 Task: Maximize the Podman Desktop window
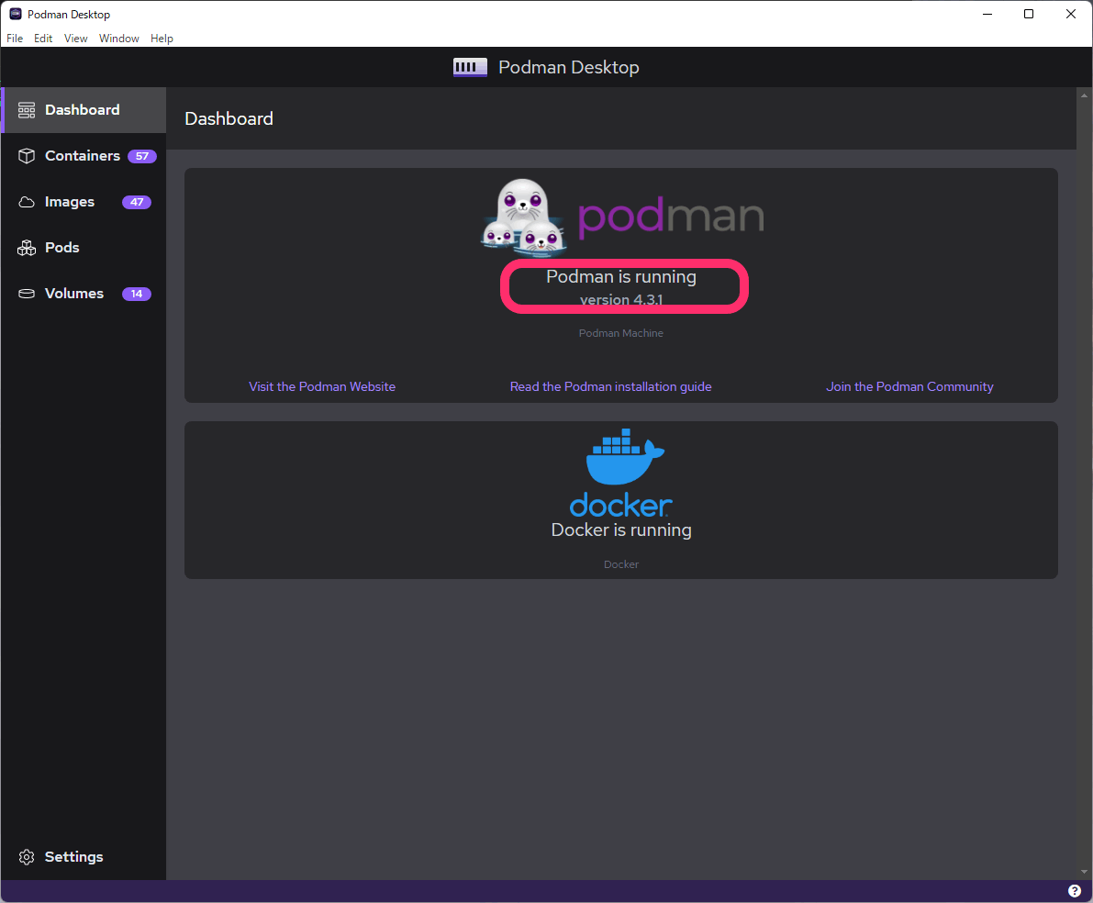tap(1029, 14)
